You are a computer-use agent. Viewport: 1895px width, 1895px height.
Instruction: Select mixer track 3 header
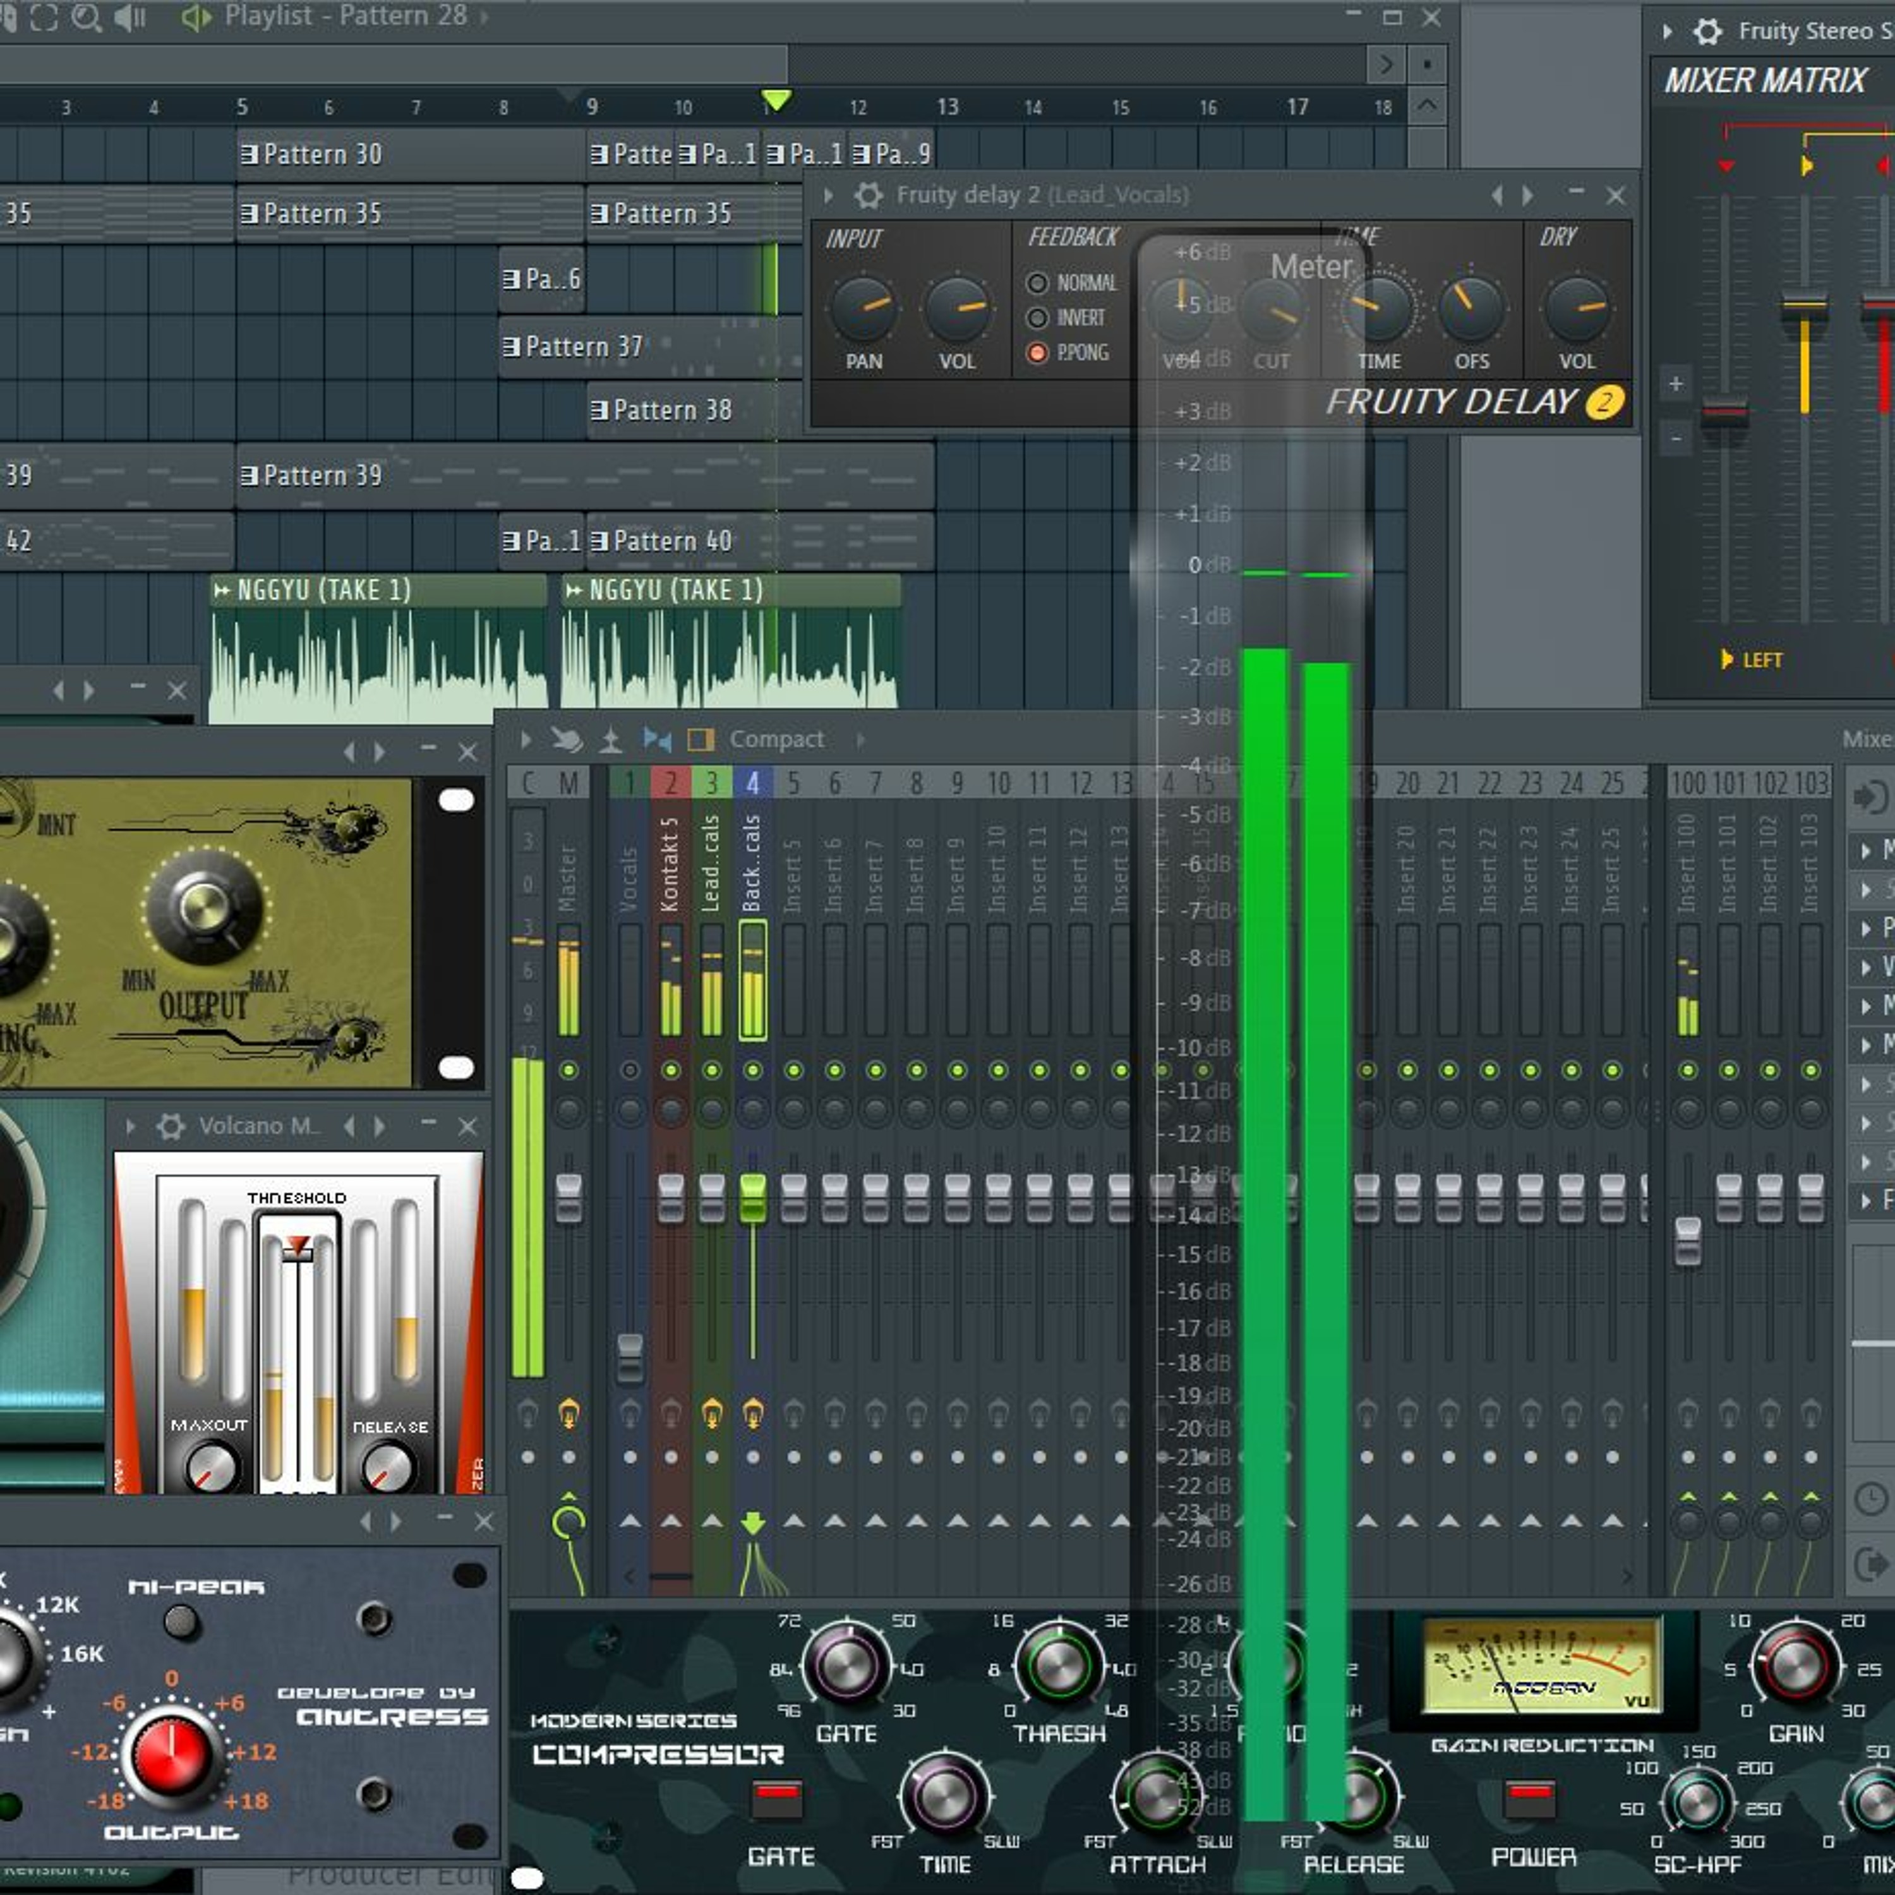(x=712, y=783)
